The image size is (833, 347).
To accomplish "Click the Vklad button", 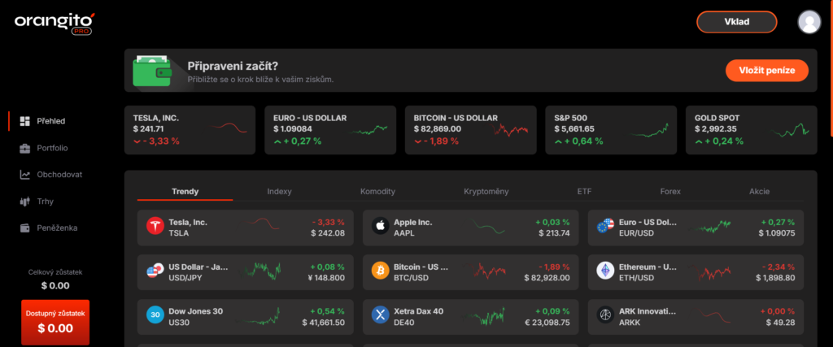I will 737,22.
